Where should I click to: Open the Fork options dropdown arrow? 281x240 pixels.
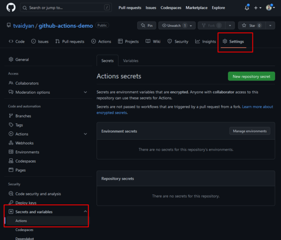click(x=230, y=25)
